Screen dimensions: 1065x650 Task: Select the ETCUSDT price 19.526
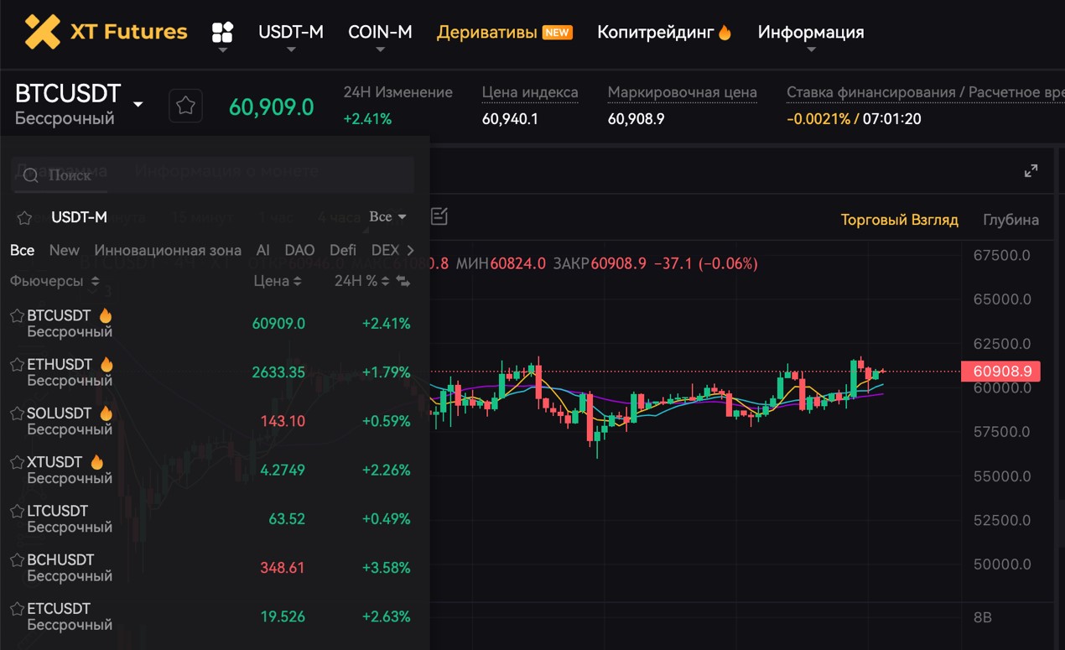coord(283,616)
